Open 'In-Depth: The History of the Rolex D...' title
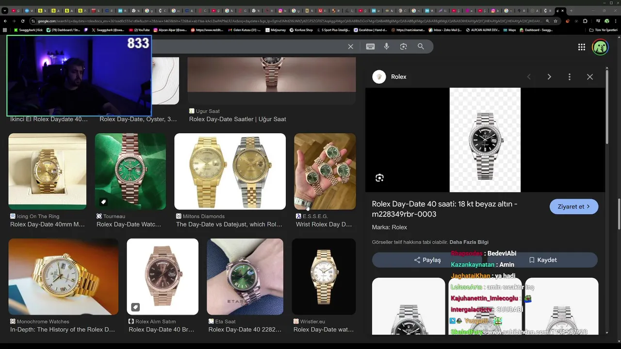 (x=63, y=330)
